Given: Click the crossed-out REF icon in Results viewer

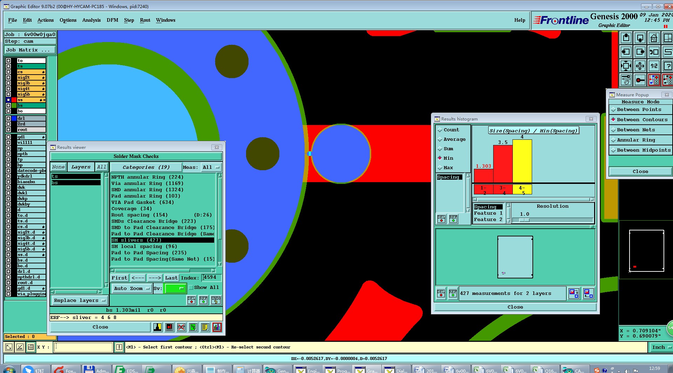Looking at the screenshot, I should pyautogui.click(x=181, y=327).
